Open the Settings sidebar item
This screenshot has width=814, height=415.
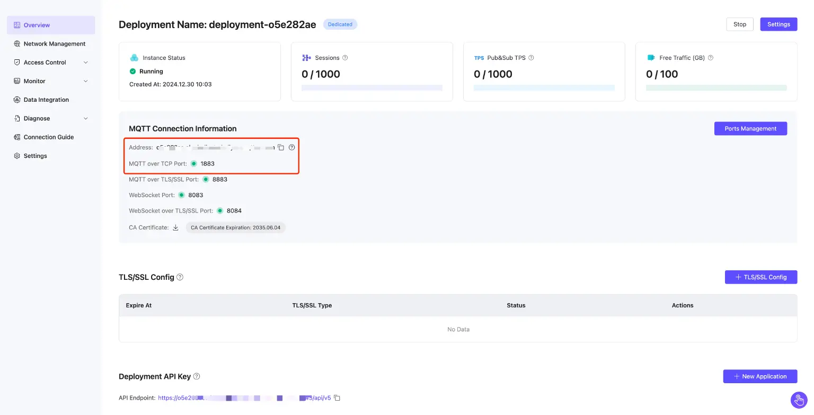coord(35,155)
